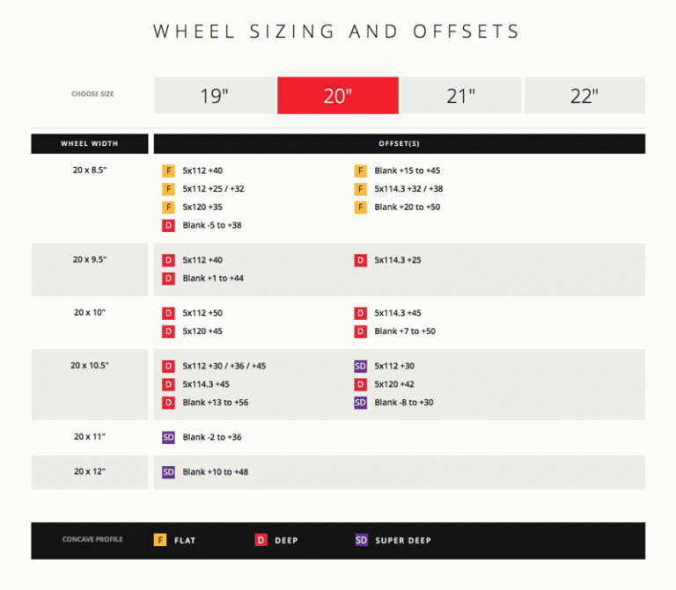Screen dimensions: 676x590
Task: Click the SD icon beside Blank +10 to +48
Action: coord(169,472)
